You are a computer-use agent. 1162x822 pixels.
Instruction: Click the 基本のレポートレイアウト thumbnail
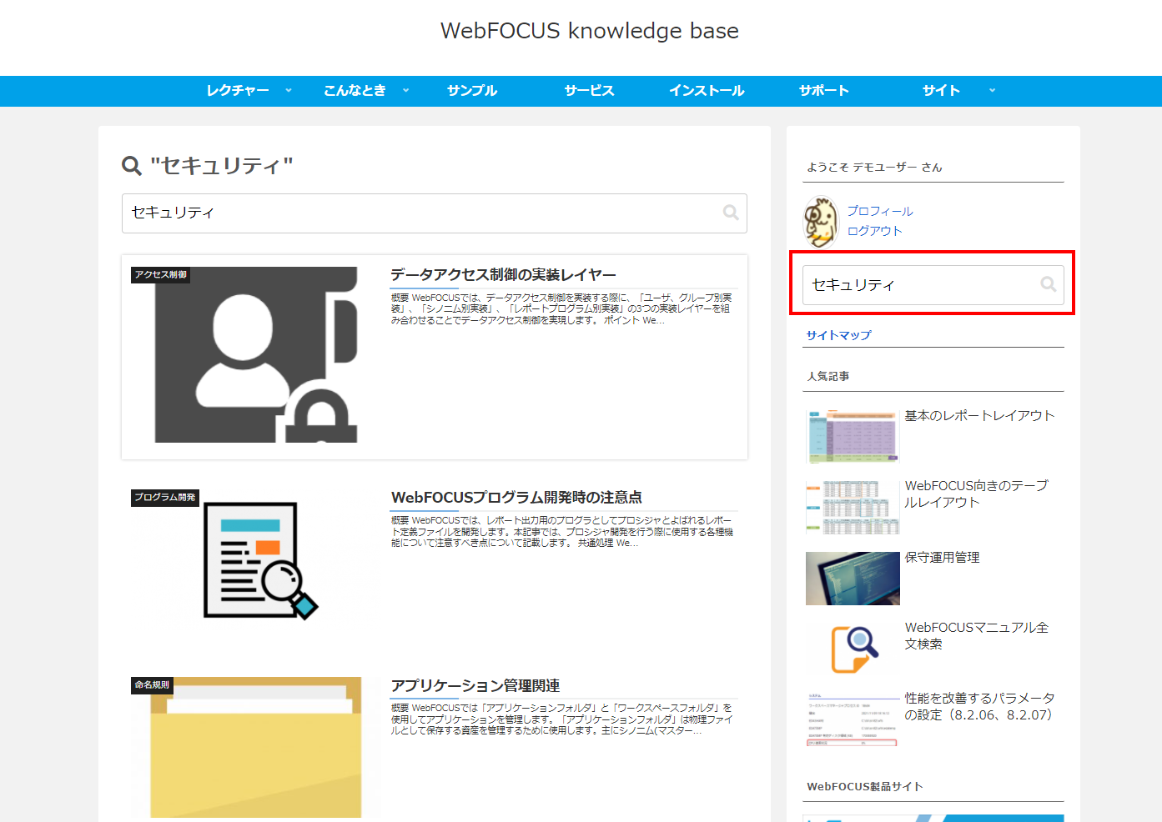pos(852,436)
